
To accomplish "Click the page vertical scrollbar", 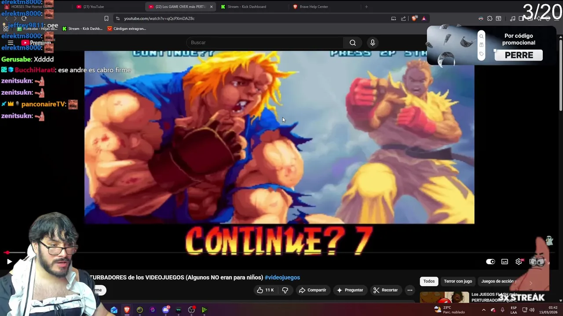I will tap(561, 75).
